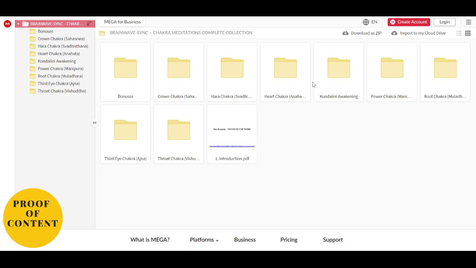Click the Download as ZIP cloud icon
The image size is (476, 268).
[x=345, y=33]
